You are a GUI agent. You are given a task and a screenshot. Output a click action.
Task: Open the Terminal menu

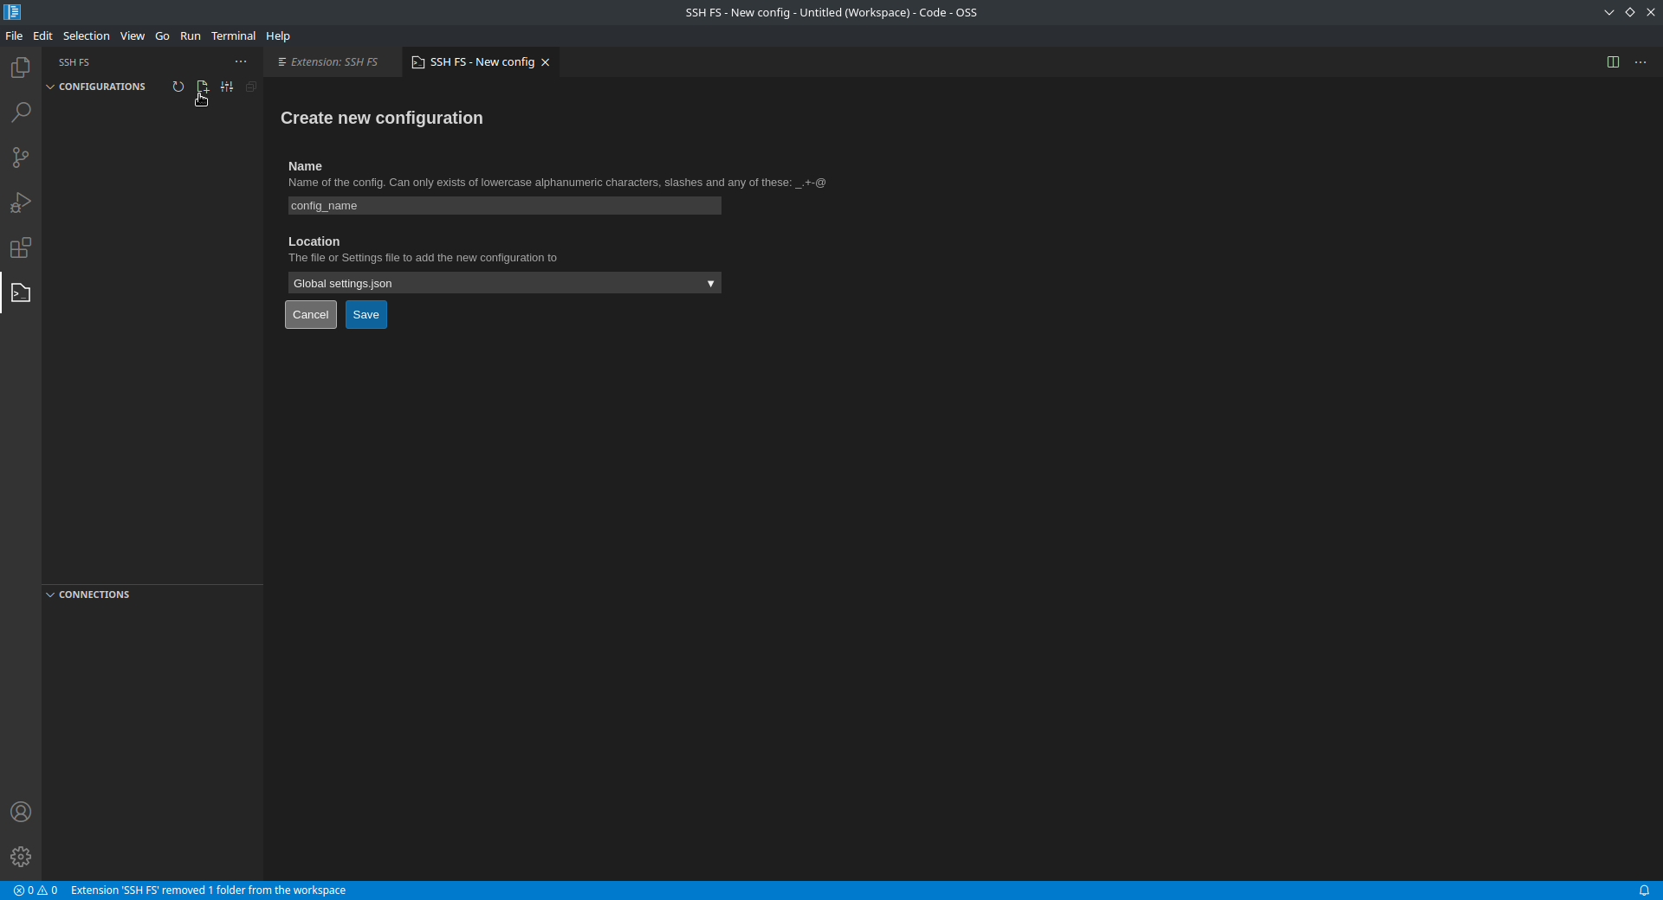(x=233, y=35)
